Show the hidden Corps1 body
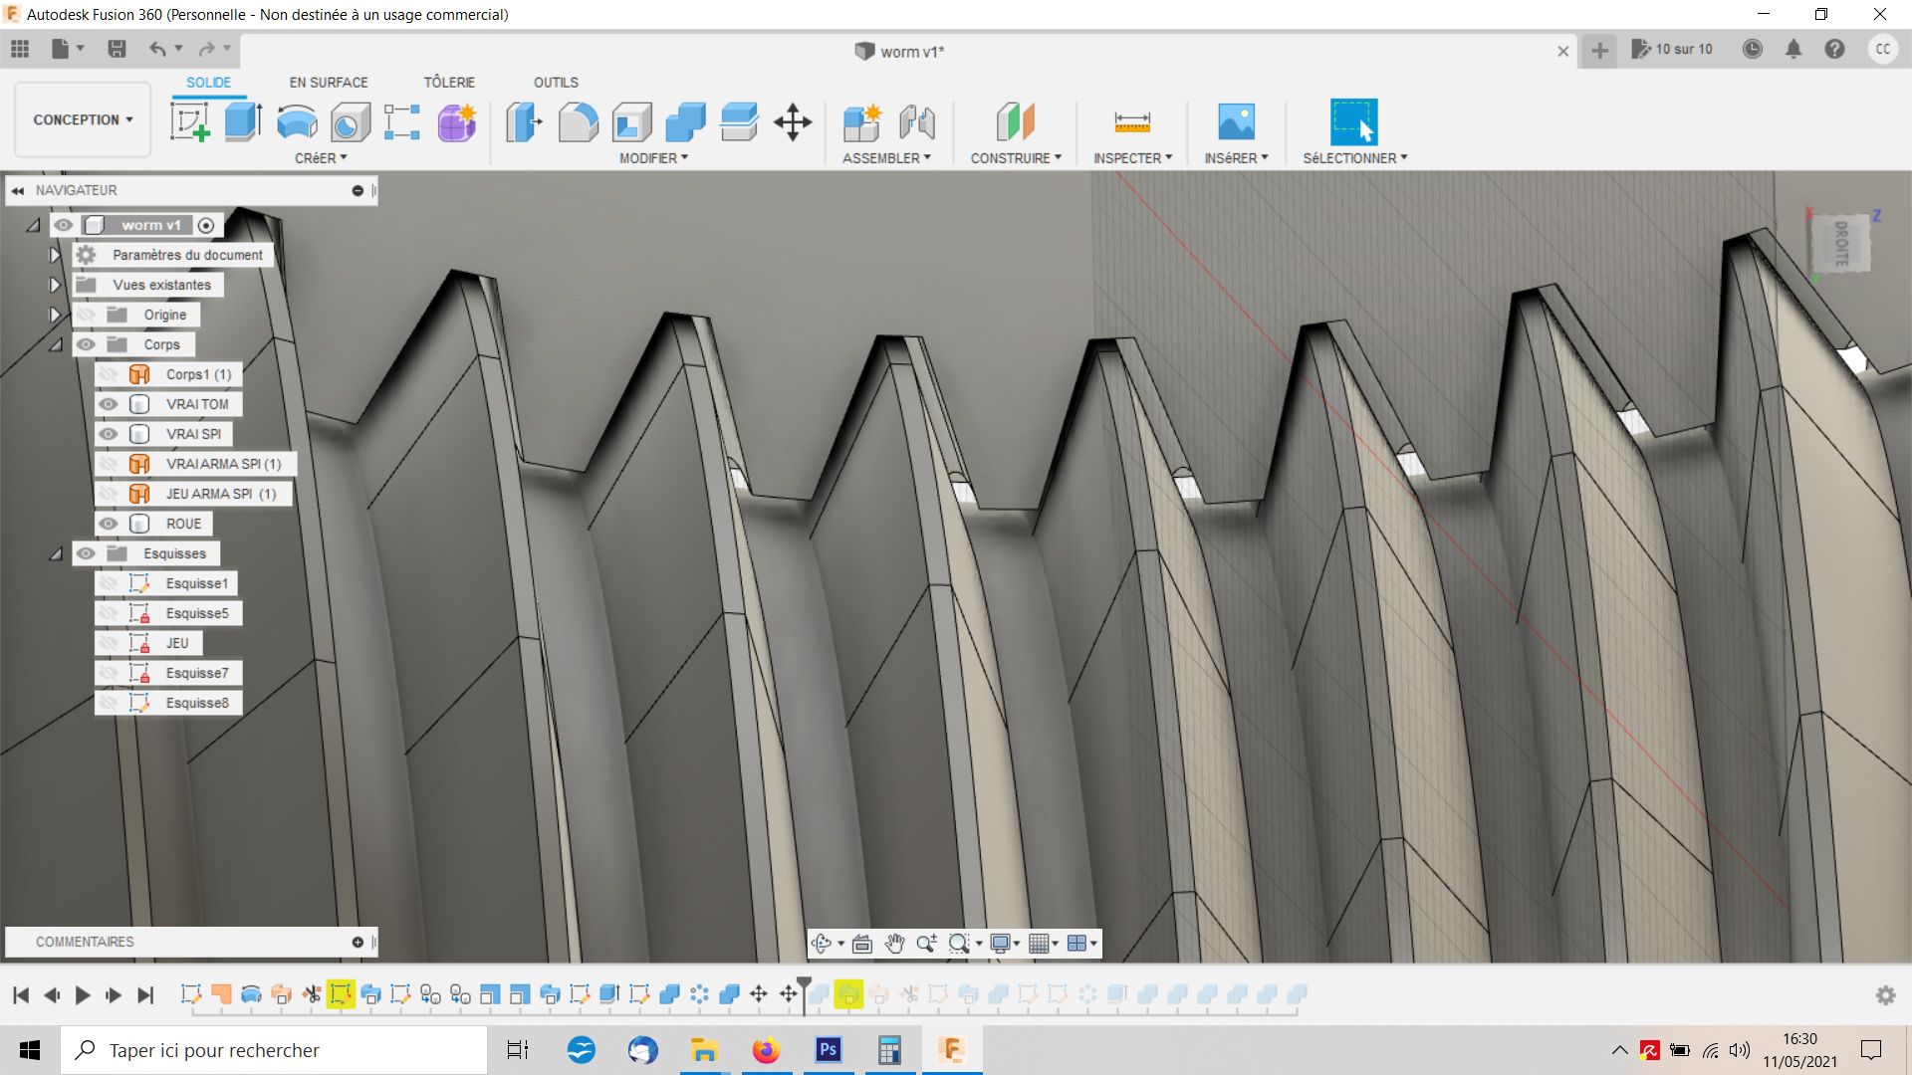Viewport: 1912px width, 1075px height. 109,374
